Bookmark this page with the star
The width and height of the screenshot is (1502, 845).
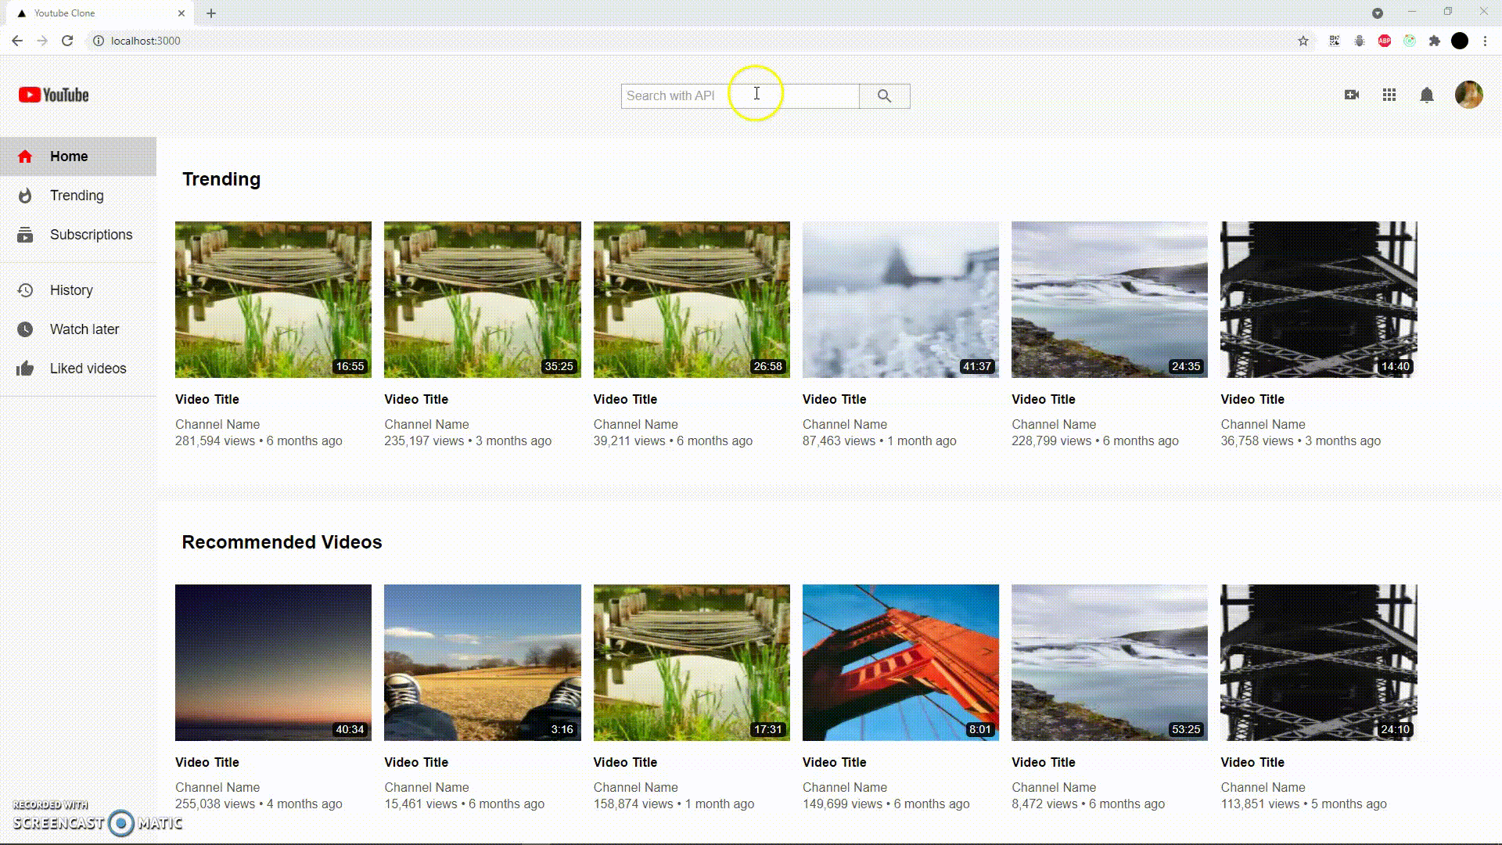coord(1303,41)
